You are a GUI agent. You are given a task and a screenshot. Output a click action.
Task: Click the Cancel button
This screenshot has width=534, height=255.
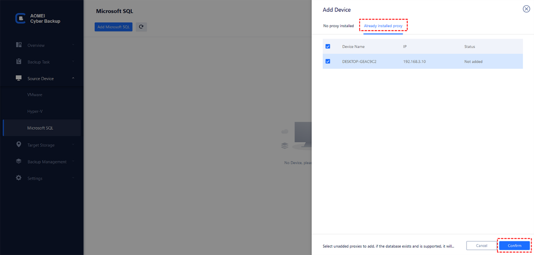[481, 246]
